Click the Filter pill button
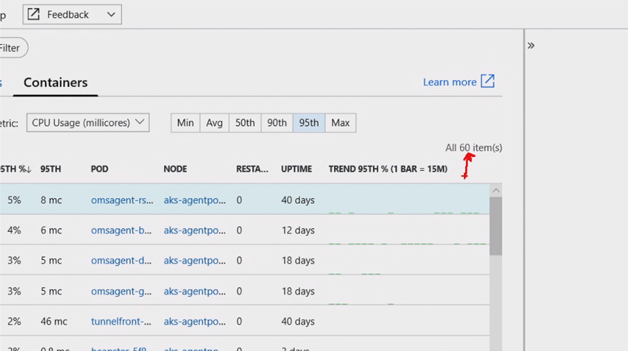628x351 pixels. 10,48
